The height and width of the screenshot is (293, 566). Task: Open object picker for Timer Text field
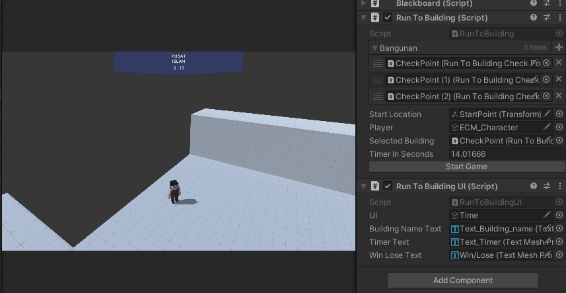559,242
